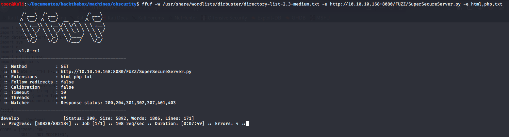
Task: Click the v1.0-rc1 version text
Action: pos(29,51)
